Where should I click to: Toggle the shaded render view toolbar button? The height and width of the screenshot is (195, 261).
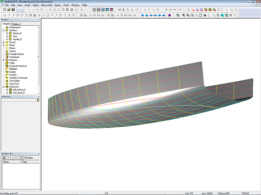point(221,15)
